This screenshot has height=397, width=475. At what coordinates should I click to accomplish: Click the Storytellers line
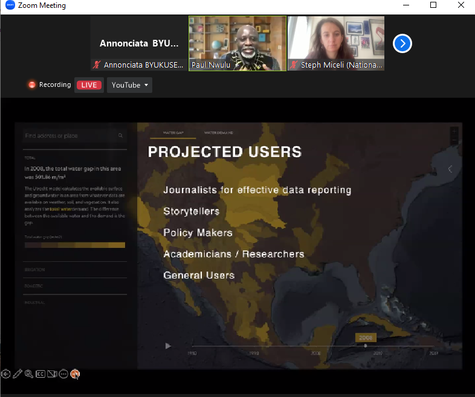191,211
